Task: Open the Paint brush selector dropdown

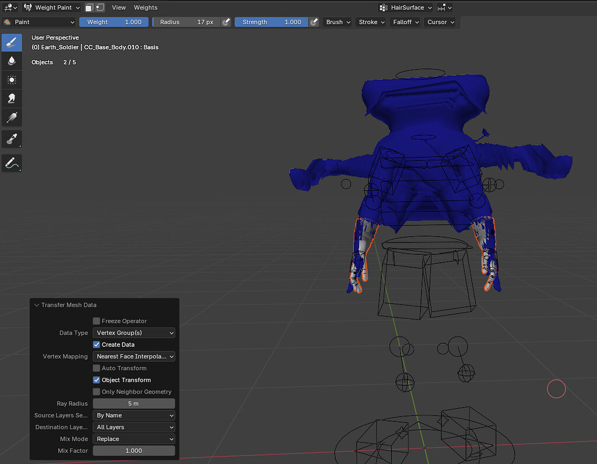Action: point(39,22)
